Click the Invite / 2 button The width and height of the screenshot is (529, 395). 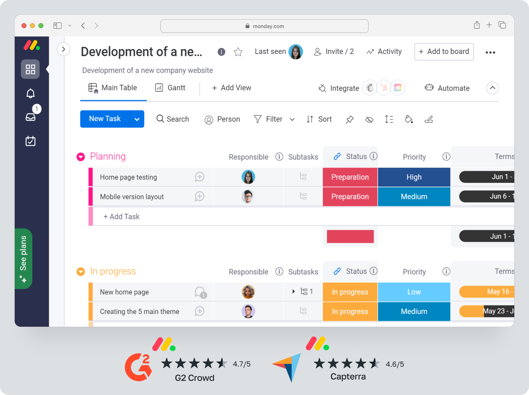(x=334, y=51)
